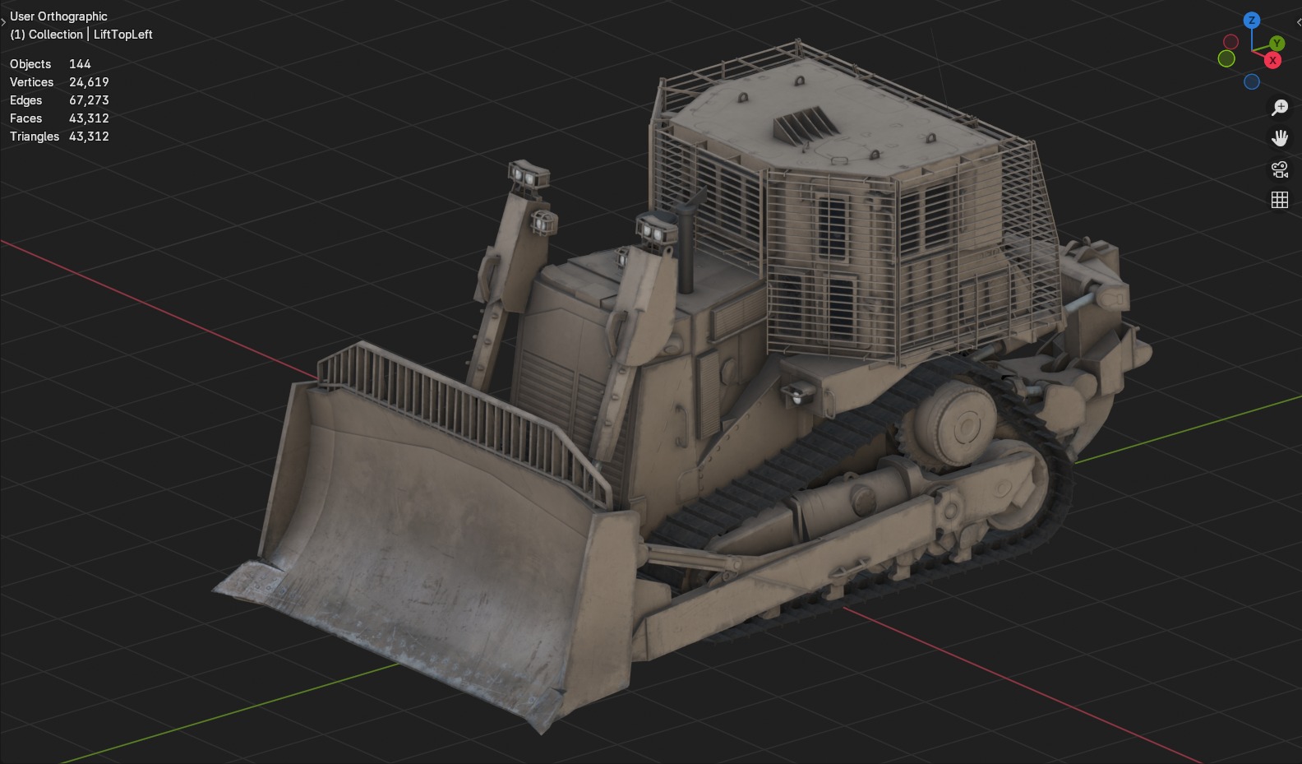Click the Faces count '43,312'

click(89, 118)
